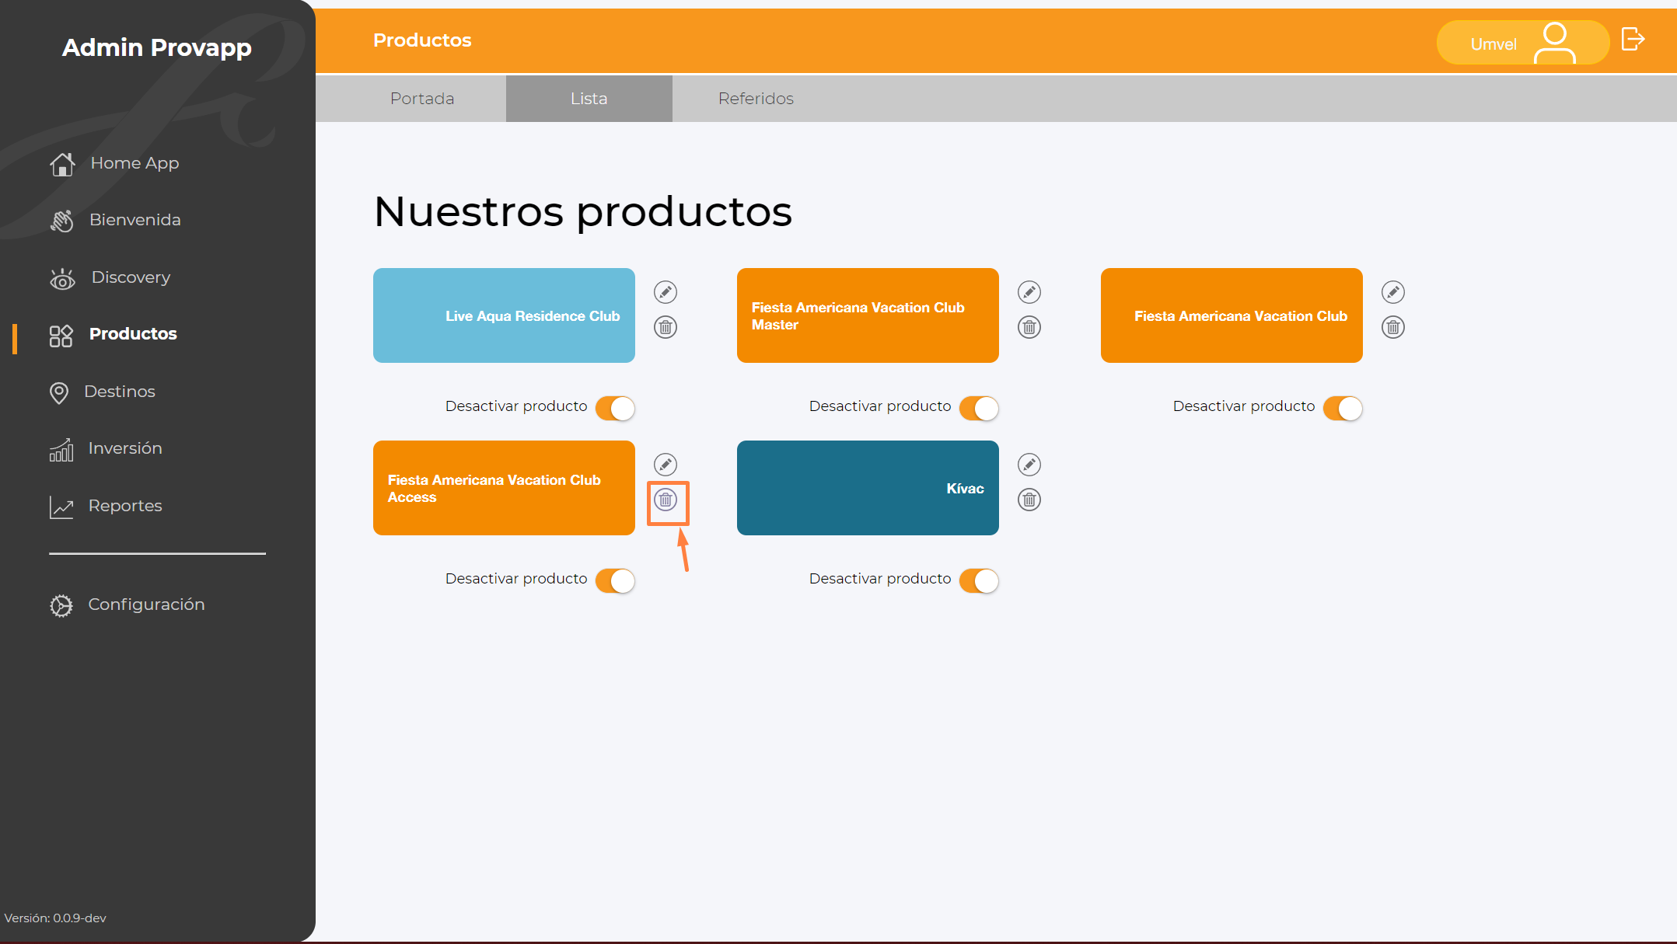Screen dimensions: 1677x944
Task: Edit the Fiesta Americana Vacation Club product
Action: [x=1392, y=292]
